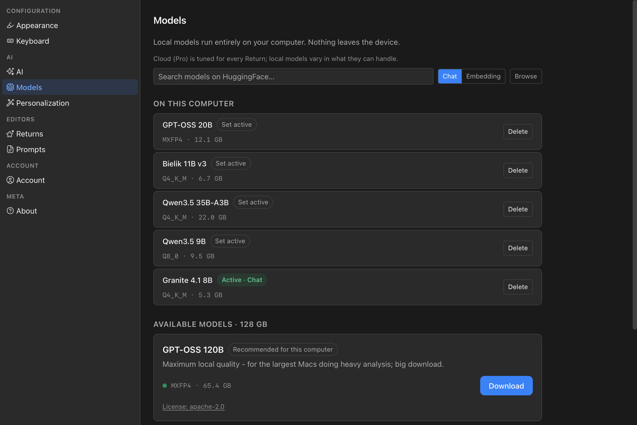Click the "Q4_K_M · 5.3 GB" details text
This screenshot has width=637, height=425.
coord(192,295)
